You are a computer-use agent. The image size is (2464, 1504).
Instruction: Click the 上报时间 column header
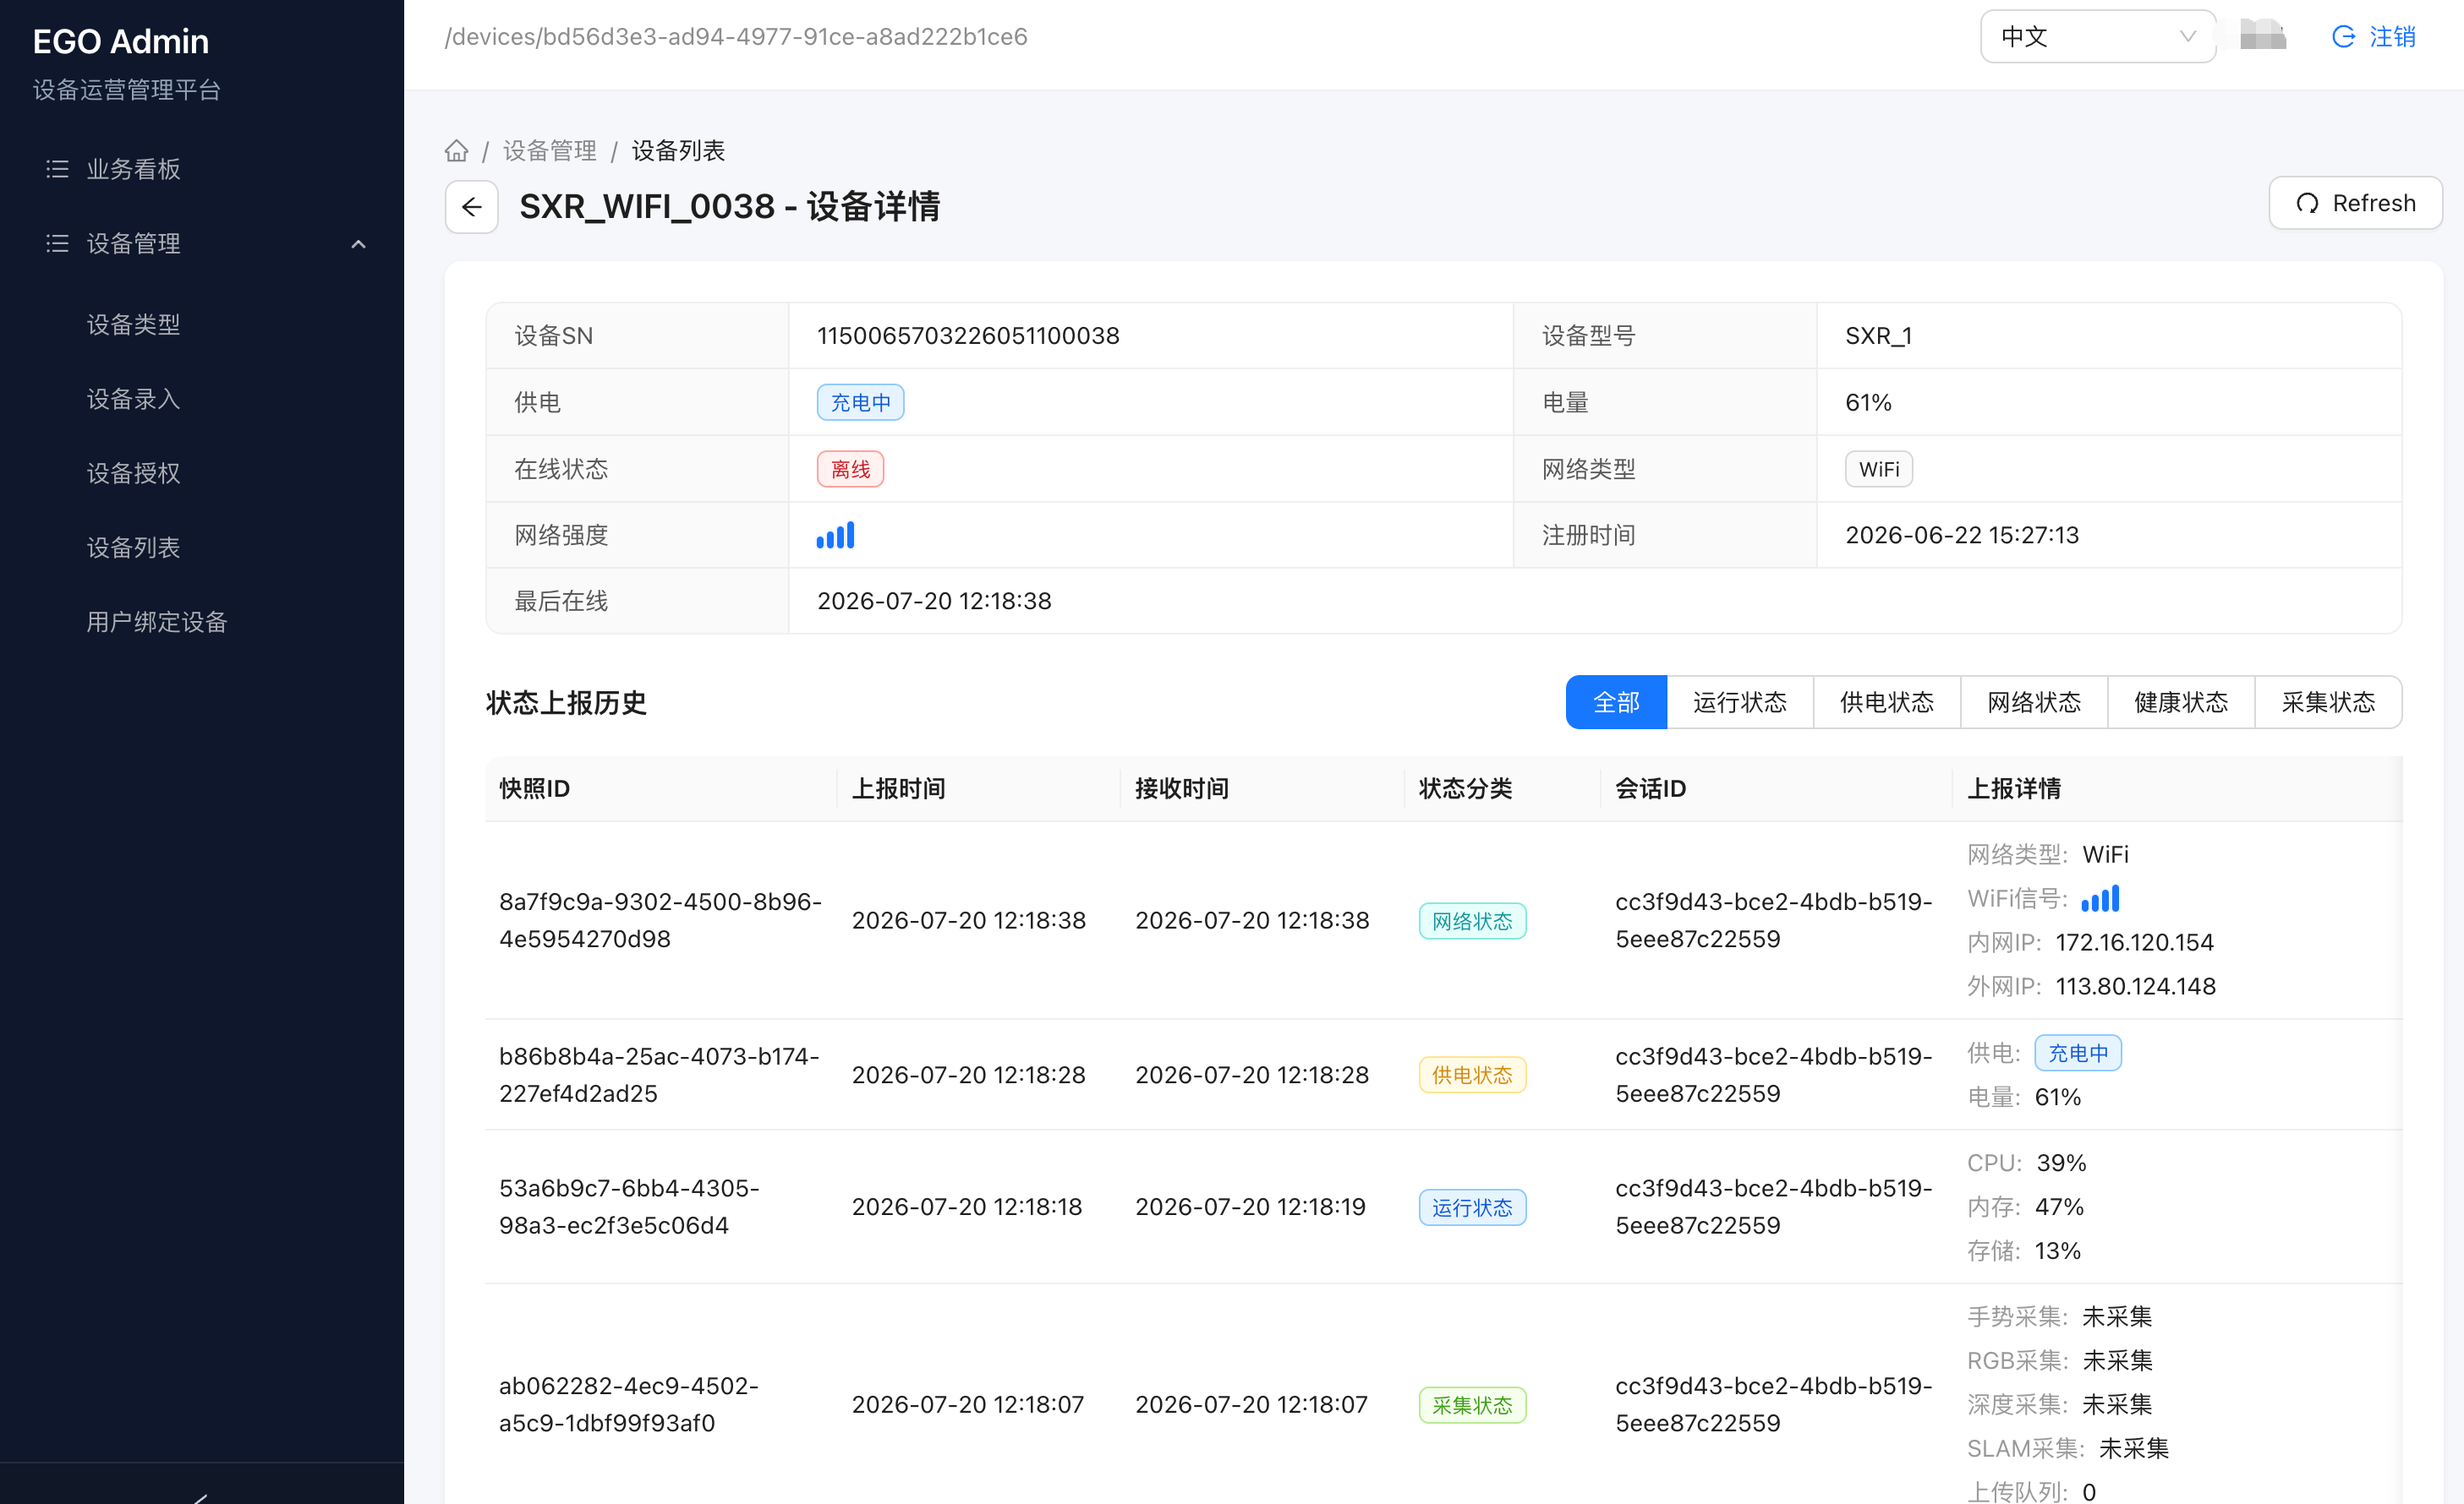click(898, 788)
